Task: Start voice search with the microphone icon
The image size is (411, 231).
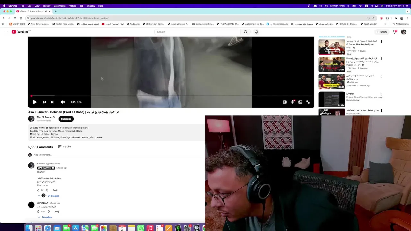Action: [256, 32]
